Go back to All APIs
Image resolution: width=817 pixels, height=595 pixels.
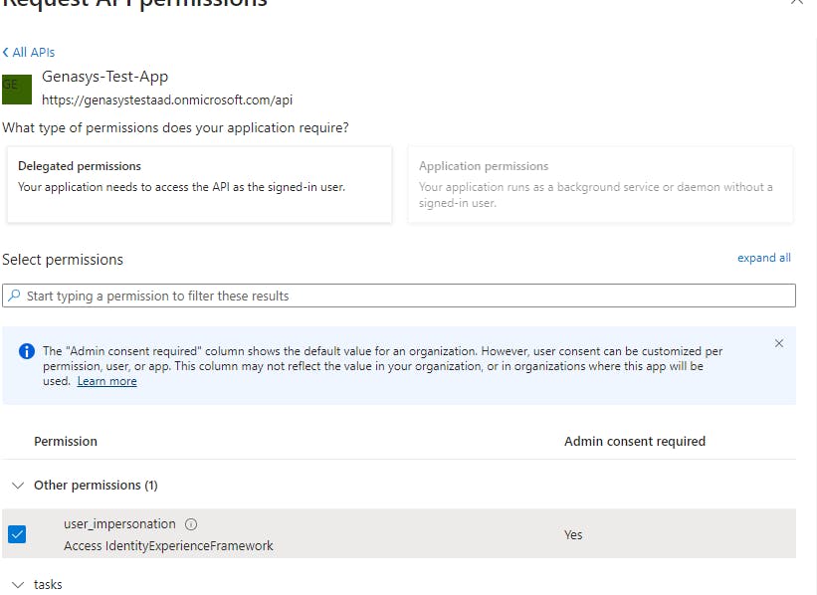click(x=34, y=52)
